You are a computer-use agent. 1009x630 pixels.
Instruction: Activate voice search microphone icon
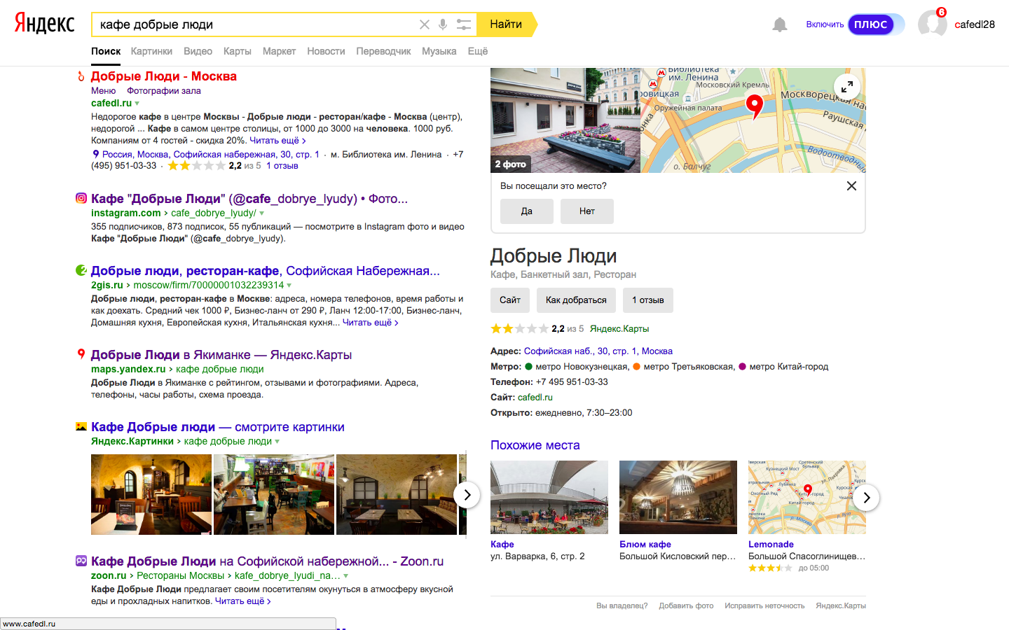pos(443,24)
